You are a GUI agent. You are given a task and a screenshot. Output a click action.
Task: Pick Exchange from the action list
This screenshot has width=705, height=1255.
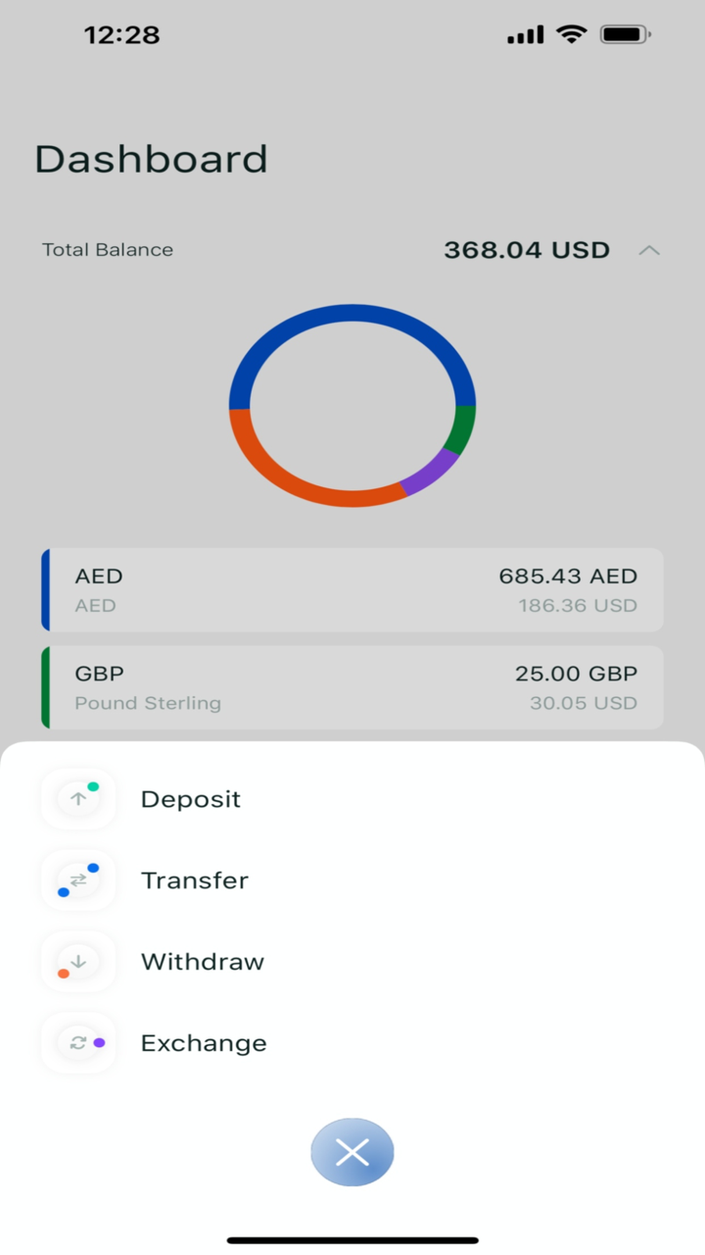pyautogui.click(x=204, y=1043)
